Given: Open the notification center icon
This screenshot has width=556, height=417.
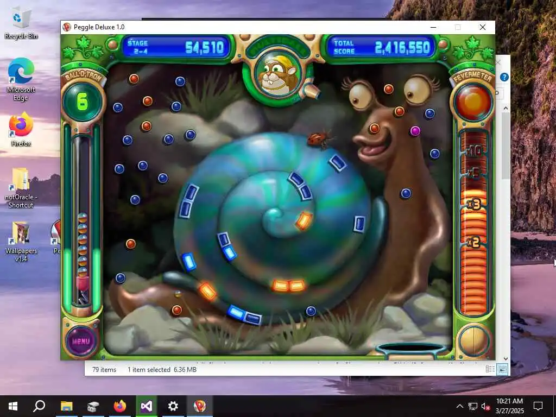Looking at the screenshot, I should coord(538,406).
